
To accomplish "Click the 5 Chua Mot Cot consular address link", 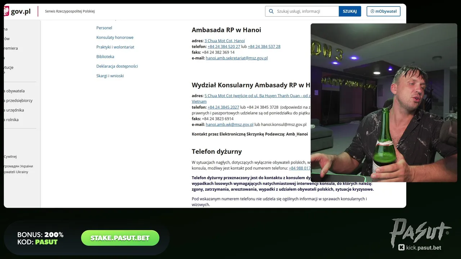I will [x=258, y=96].
